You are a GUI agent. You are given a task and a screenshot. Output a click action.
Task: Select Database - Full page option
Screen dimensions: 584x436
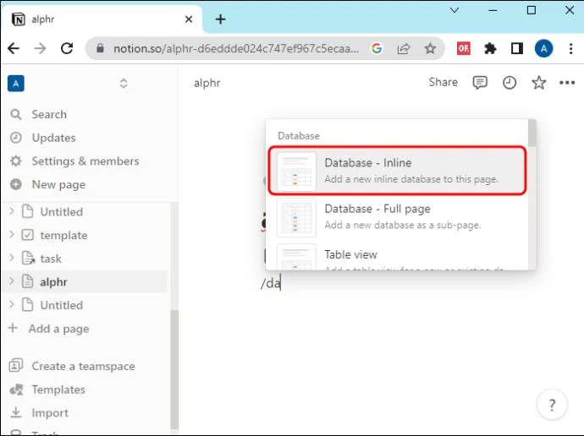coord(397,217)
